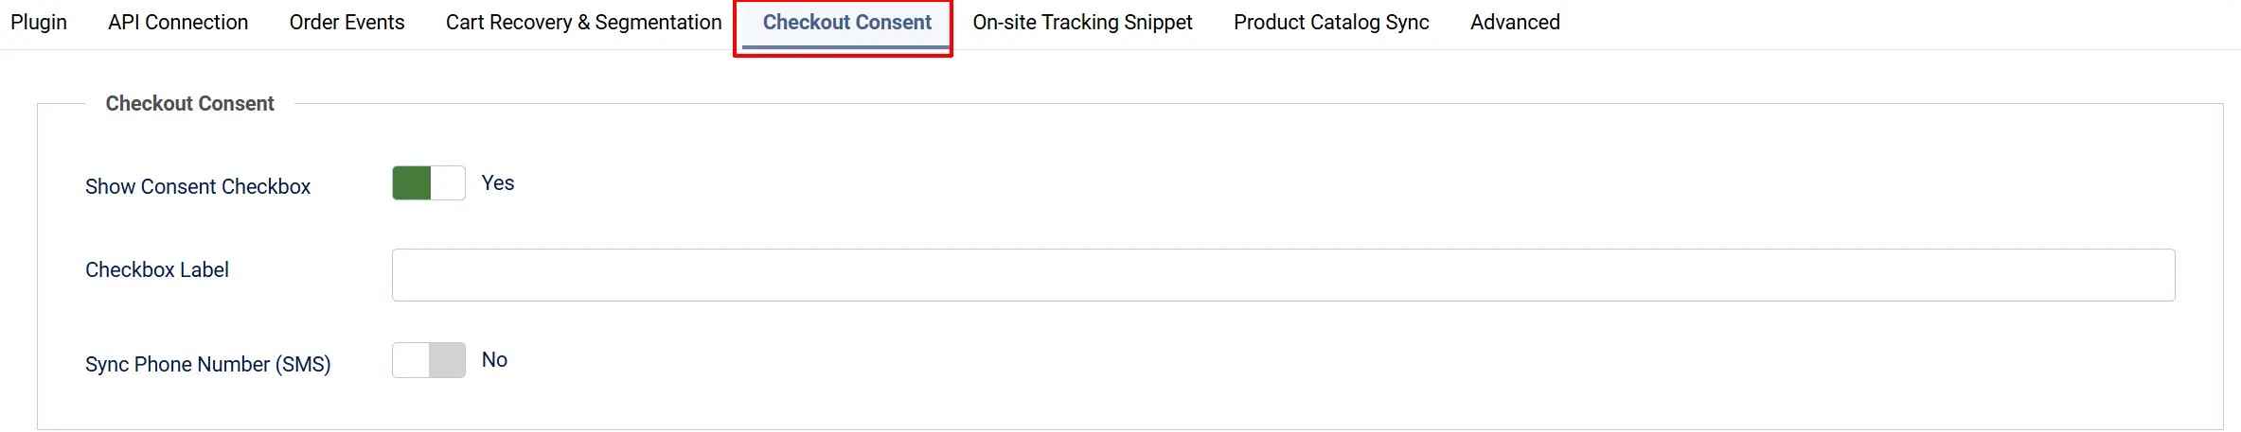
Task: Click the Sync Phone Number (SMS) label
Action: pos(208,365)
